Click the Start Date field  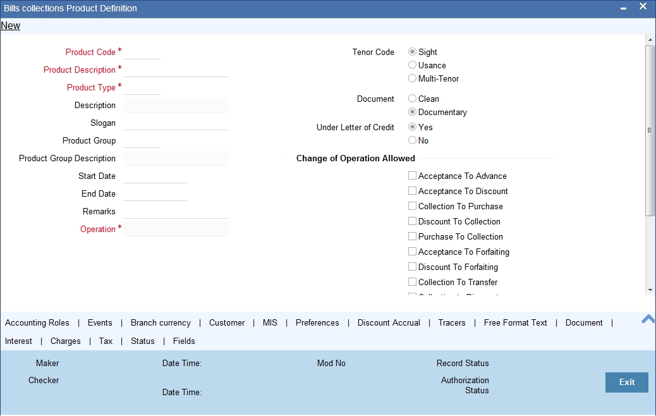tap(155, 176)
